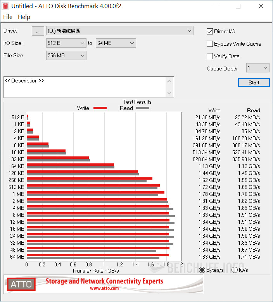Click the 1.71 GB/s read value

[x=249, y=257]
